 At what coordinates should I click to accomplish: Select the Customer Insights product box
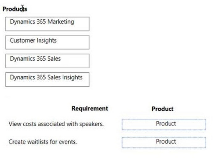pos(47,42)
